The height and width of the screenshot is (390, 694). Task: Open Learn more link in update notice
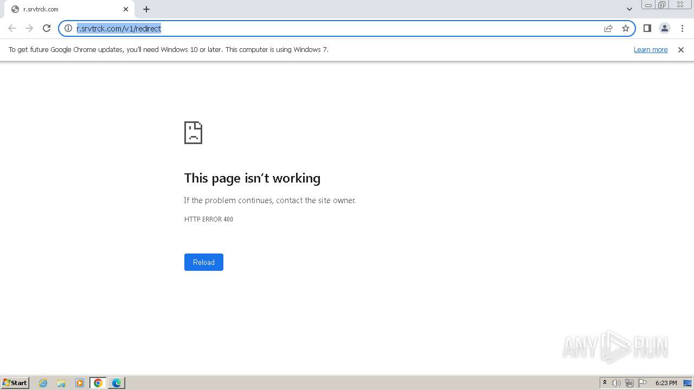(651, 49)
